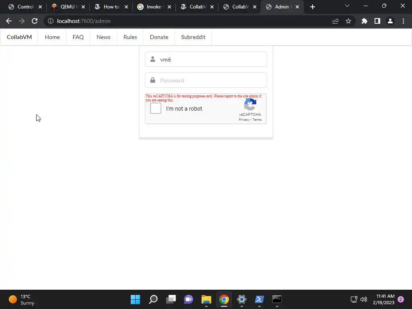Close the How to tab
412x309 pixels.
126,7
